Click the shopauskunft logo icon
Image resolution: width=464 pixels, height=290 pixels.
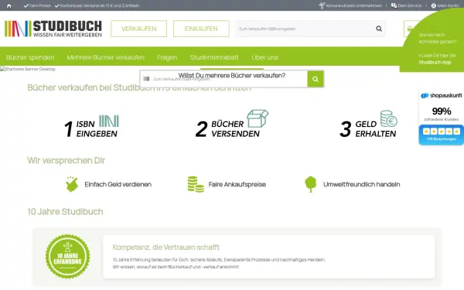[x=425, y=96]
